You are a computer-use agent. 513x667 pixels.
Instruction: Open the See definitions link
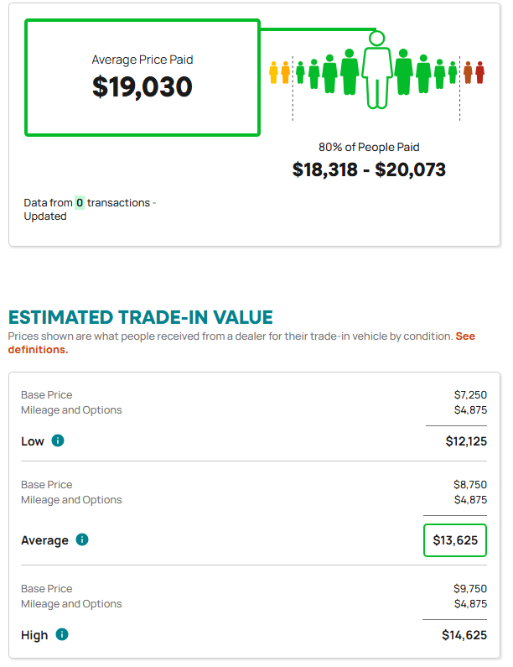click(241, 343)
